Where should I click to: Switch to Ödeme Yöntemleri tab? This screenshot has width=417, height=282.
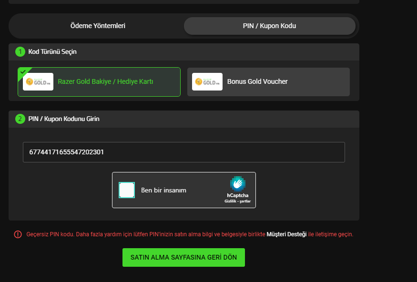pyautogui.click(x=98, y=26)
